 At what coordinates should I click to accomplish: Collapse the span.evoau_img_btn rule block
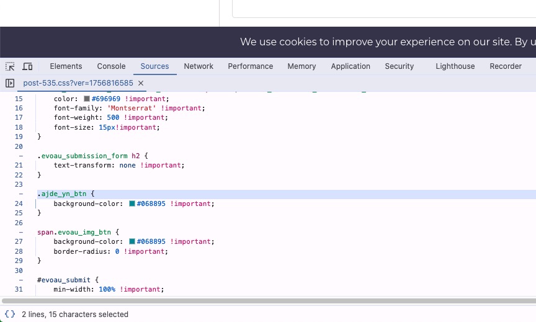point(21,232)
